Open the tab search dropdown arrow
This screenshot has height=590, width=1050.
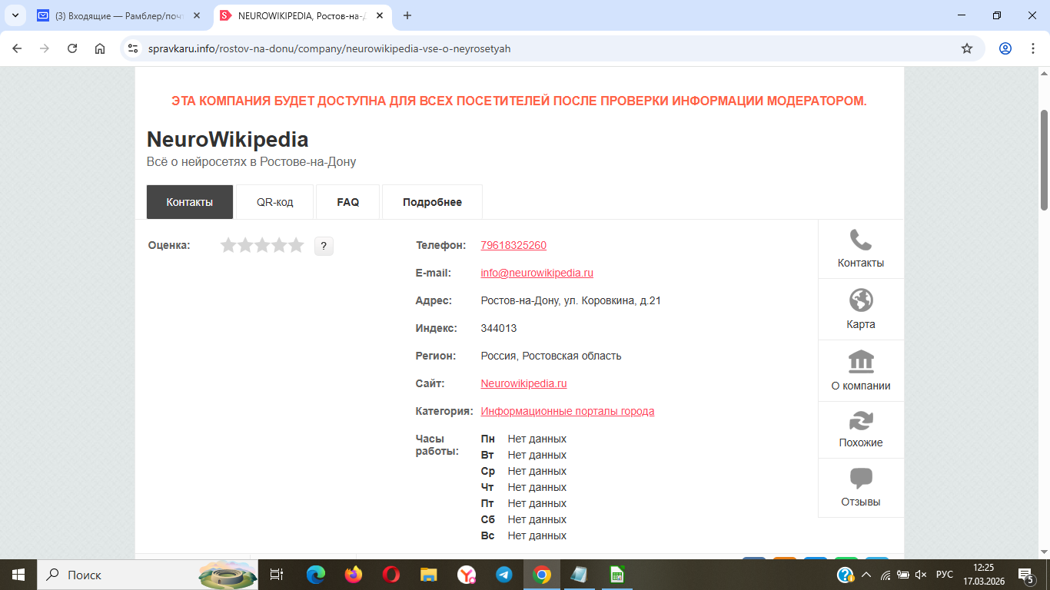(15, 15)
